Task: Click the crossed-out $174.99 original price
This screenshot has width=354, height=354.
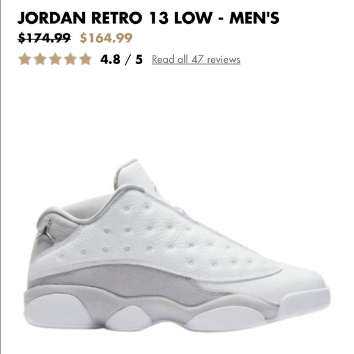Action: [44, 38]
